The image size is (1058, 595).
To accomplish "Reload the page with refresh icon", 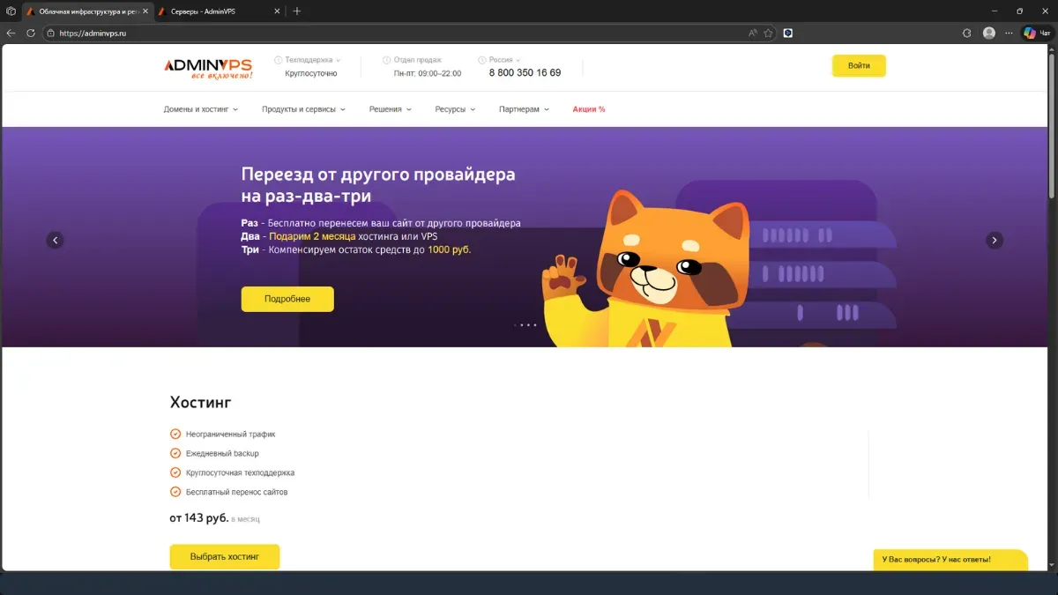I will 31,33.
